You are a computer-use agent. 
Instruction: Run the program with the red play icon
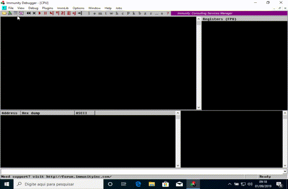40,13
